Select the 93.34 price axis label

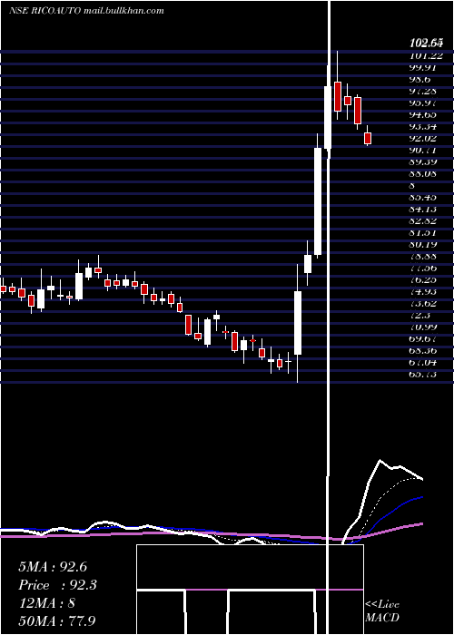click(x=424, y=126)
